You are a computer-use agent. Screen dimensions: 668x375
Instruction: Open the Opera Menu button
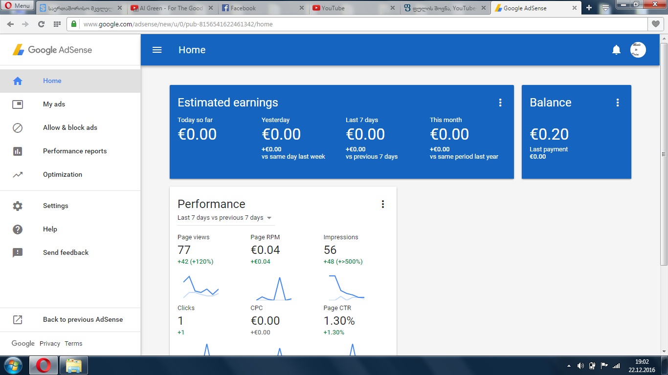coord(18,6)
